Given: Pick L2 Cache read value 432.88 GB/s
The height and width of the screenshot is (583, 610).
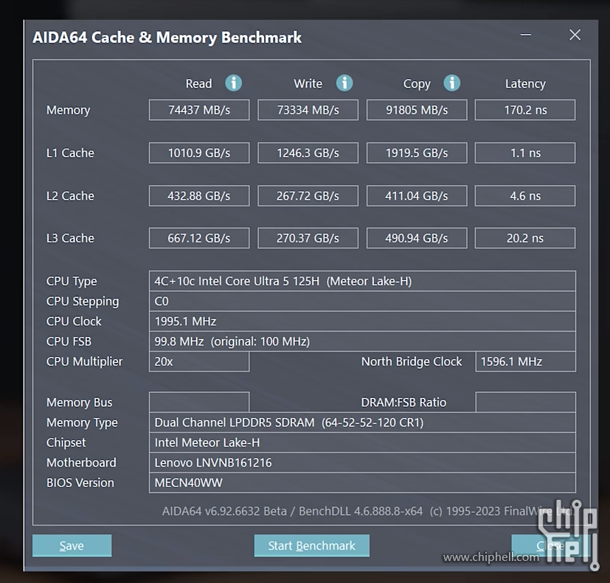Looking at the screenshot, I should coord(199,195).
